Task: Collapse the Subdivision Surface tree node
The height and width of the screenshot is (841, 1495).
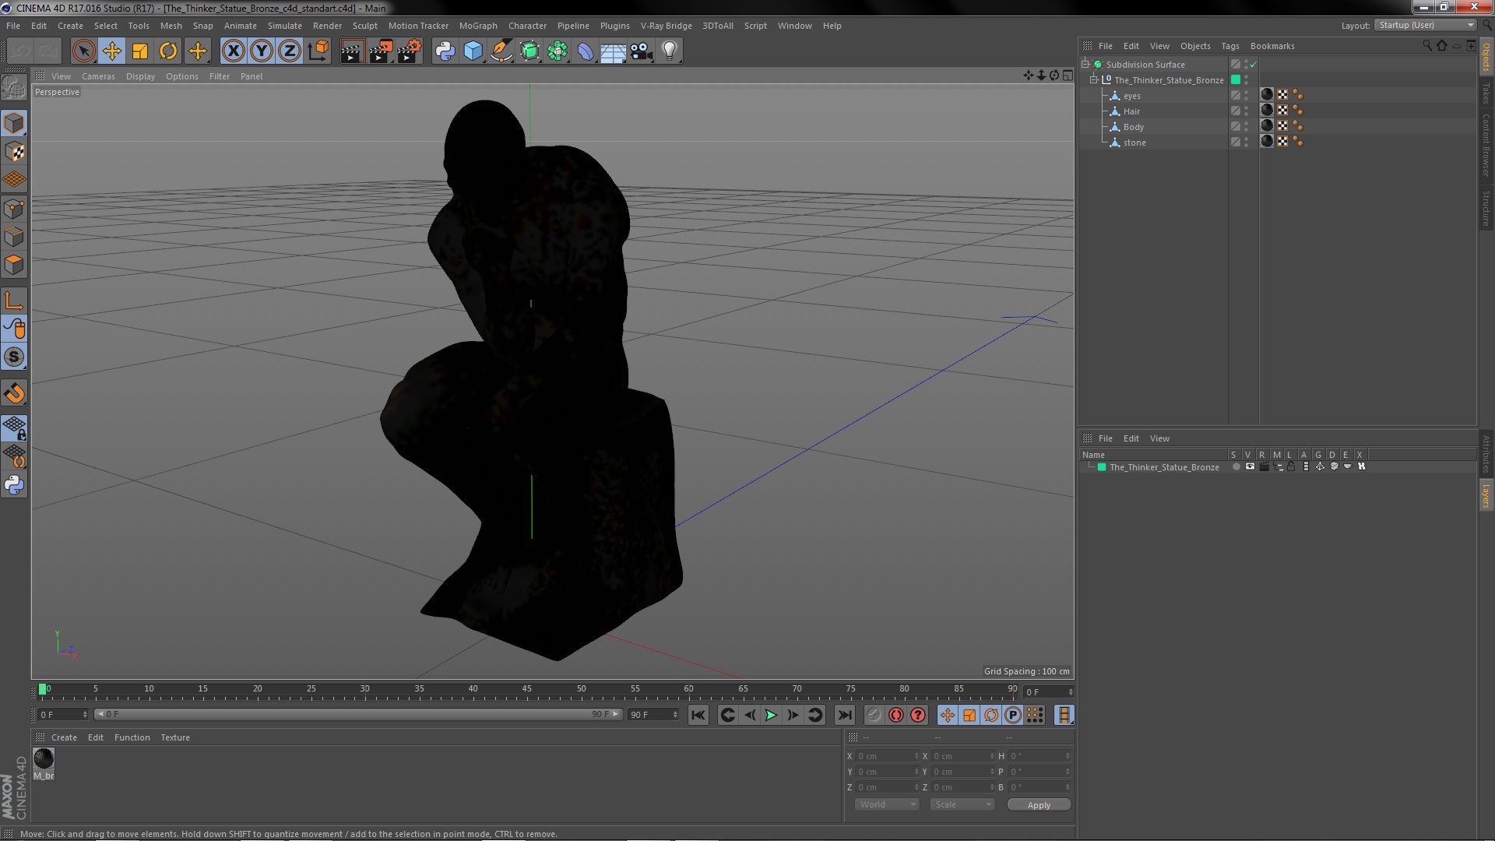Action: 1085,64
